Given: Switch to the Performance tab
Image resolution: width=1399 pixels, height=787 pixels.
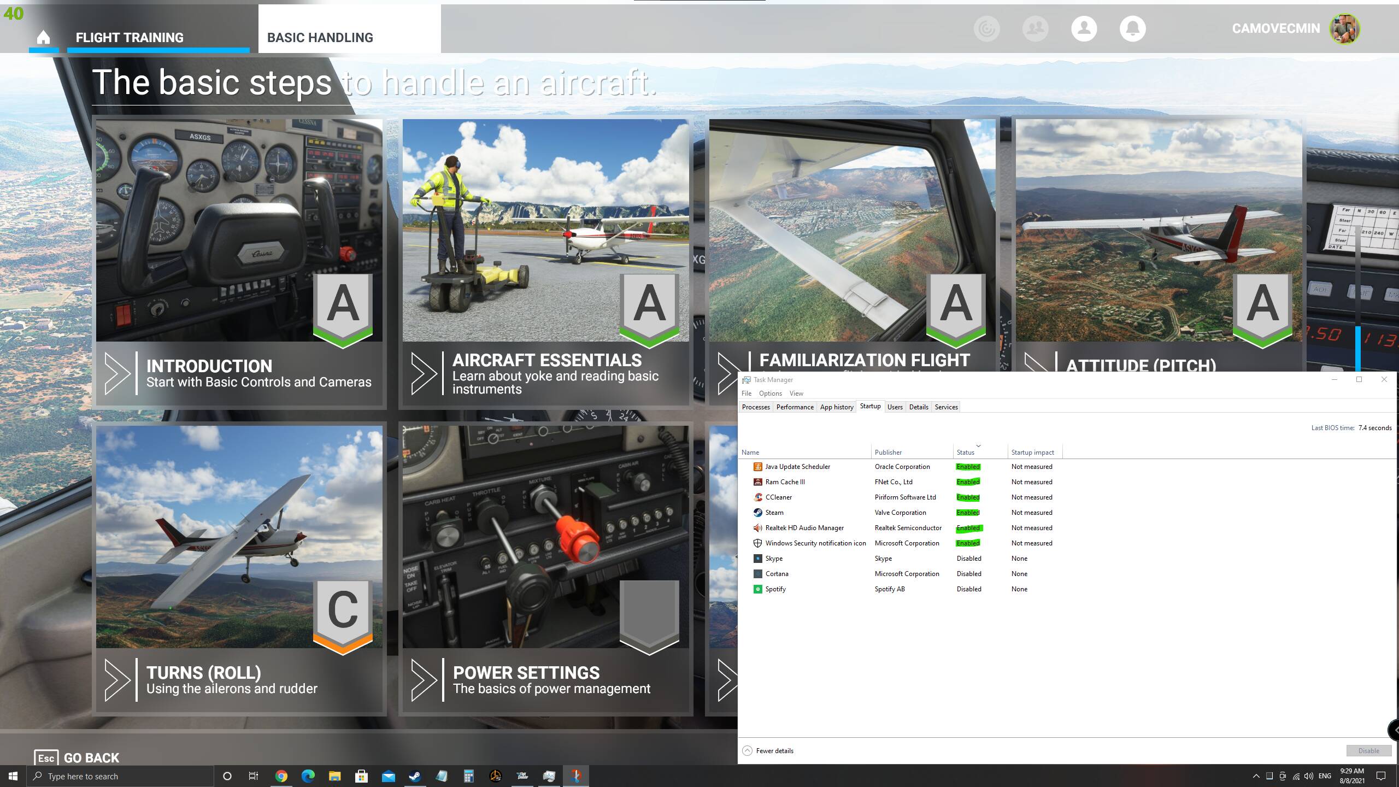Looking at the screenshot, I should pos(795,407).
